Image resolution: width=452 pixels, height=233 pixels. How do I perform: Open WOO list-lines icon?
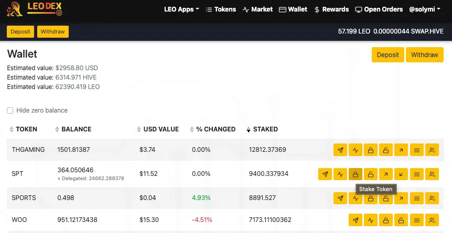click(416, 220)
